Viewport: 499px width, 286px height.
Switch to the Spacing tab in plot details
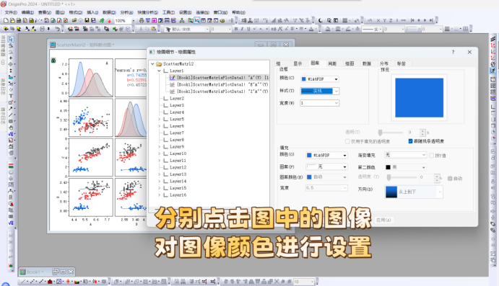point(332,63)
